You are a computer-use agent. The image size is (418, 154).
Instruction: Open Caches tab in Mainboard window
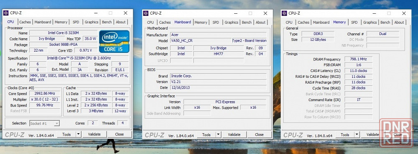pos(165,22)
